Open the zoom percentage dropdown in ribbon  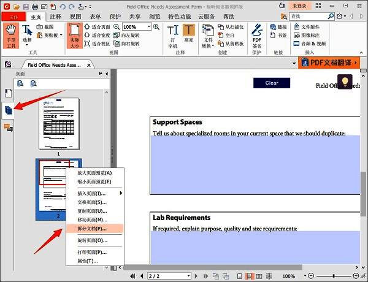click(148, 27)
